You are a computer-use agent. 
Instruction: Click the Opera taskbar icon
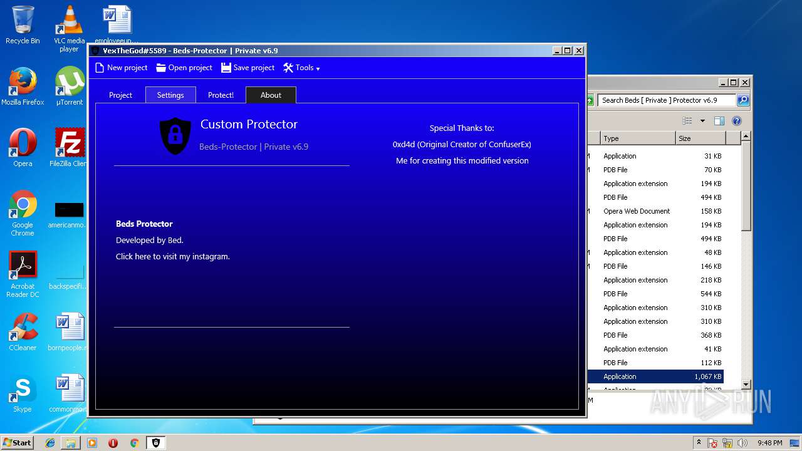point(113,443)
